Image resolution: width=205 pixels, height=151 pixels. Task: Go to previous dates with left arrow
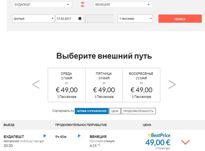click(36, 85)
